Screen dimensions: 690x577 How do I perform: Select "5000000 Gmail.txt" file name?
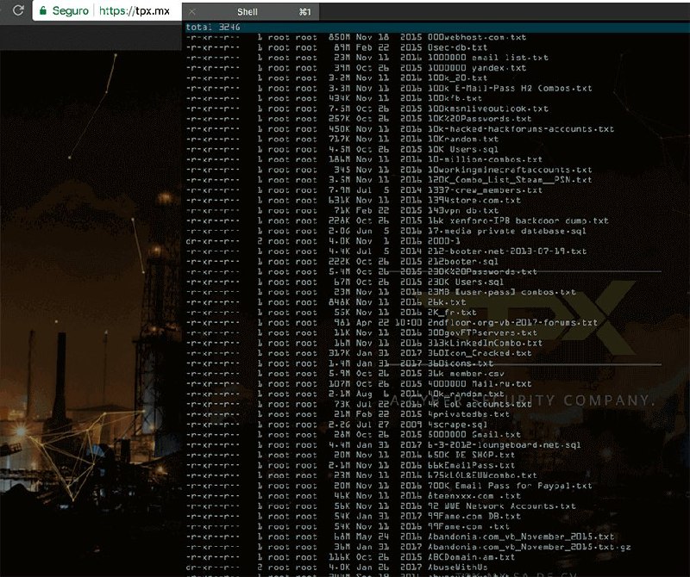pyautogui.click(x=474, y=435)
